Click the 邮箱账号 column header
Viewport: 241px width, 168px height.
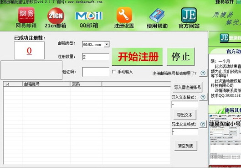(x=46, y=84)
